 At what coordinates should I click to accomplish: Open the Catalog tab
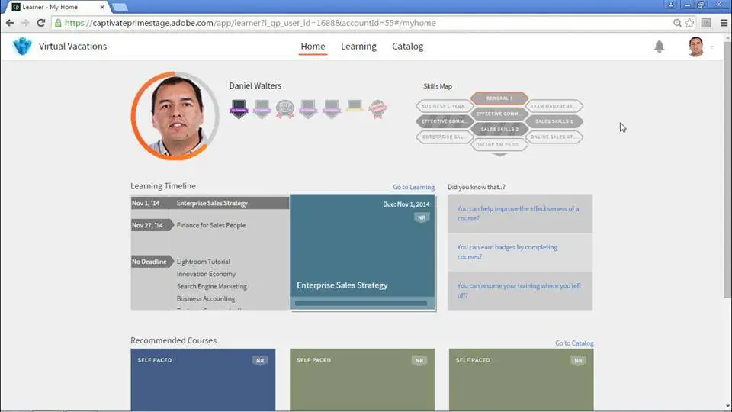pos(407,47)
